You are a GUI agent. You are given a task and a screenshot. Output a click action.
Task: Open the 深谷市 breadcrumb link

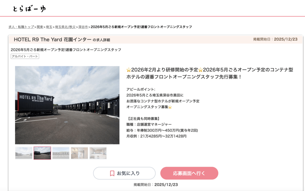[83, 27]
